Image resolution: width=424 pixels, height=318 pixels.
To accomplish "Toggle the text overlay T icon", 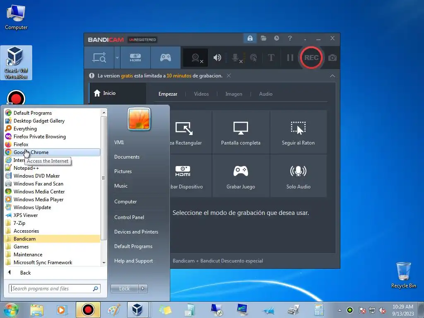I will [x=271, y=58].
